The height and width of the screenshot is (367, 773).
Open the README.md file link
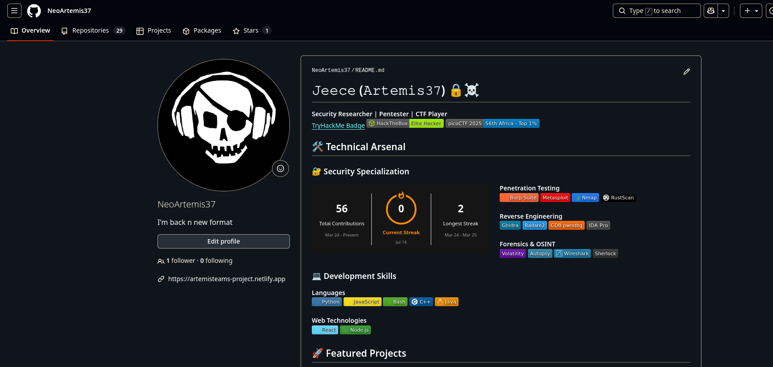370,70
